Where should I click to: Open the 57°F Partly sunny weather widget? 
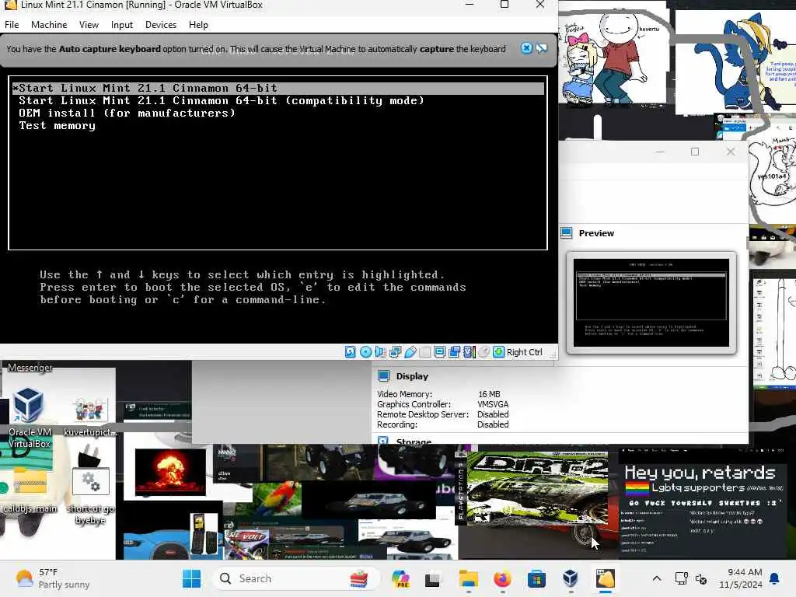(x=52, y=578)
